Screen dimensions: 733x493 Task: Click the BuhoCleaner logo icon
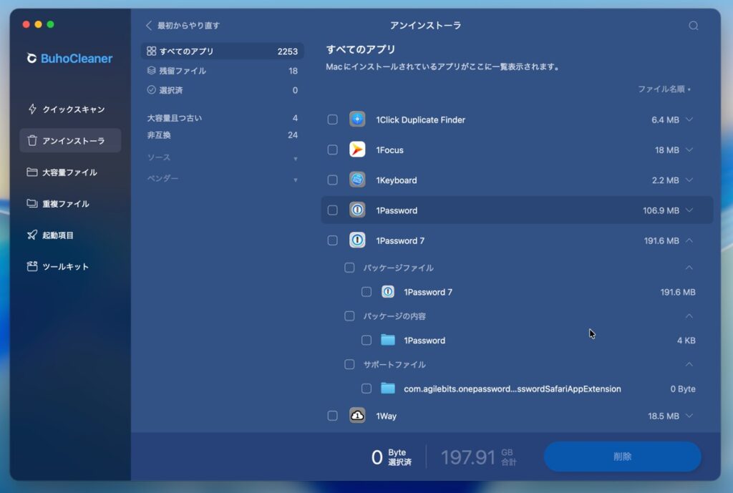31,59
